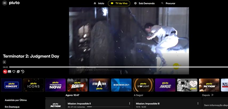Open I Love Lucy channel tile
This screenshot has height=109, width=228.
pyautogui.click(x=187, y=85)
